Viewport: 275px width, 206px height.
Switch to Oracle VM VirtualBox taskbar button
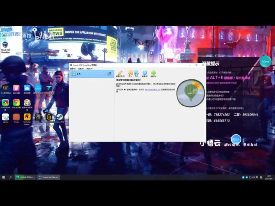(49, 178)
